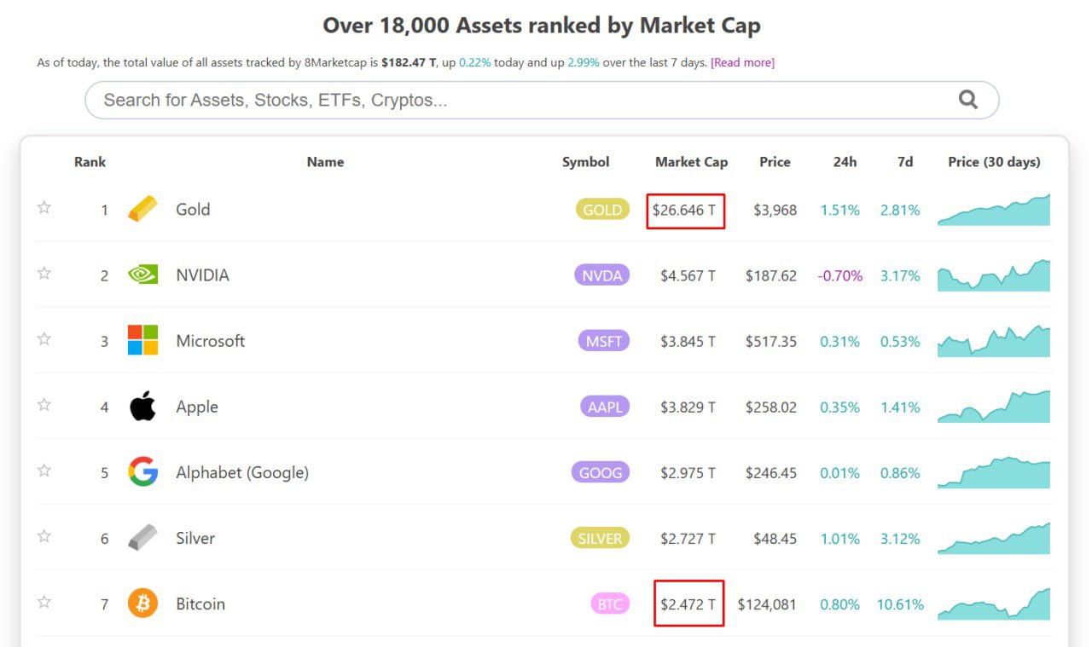Click the Gold bar icon
This screenshot has height=647, width=1092.
click(x=142, y=209)
